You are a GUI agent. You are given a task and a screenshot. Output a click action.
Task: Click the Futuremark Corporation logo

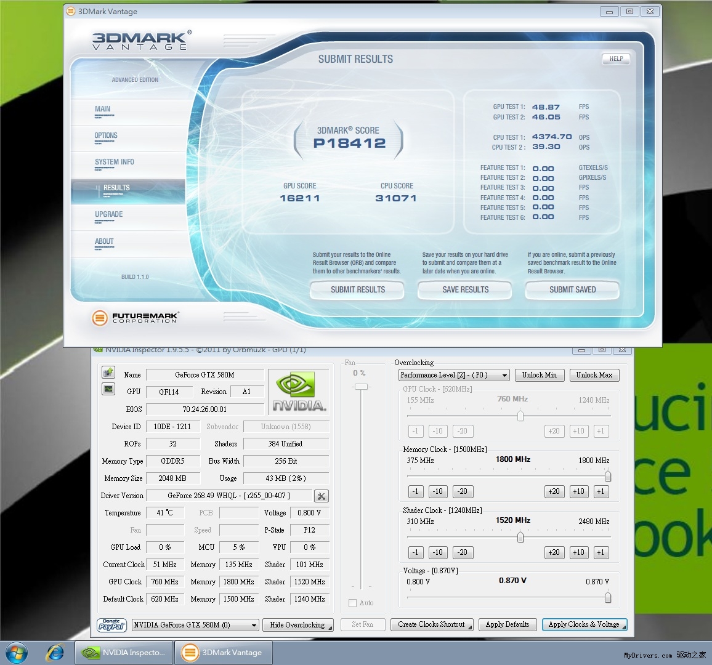[135, 318]
